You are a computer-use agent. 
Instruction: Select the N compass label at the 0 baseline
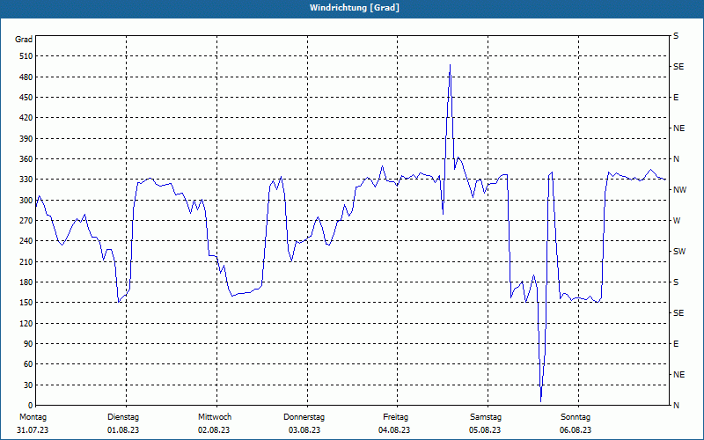[676, 406]
